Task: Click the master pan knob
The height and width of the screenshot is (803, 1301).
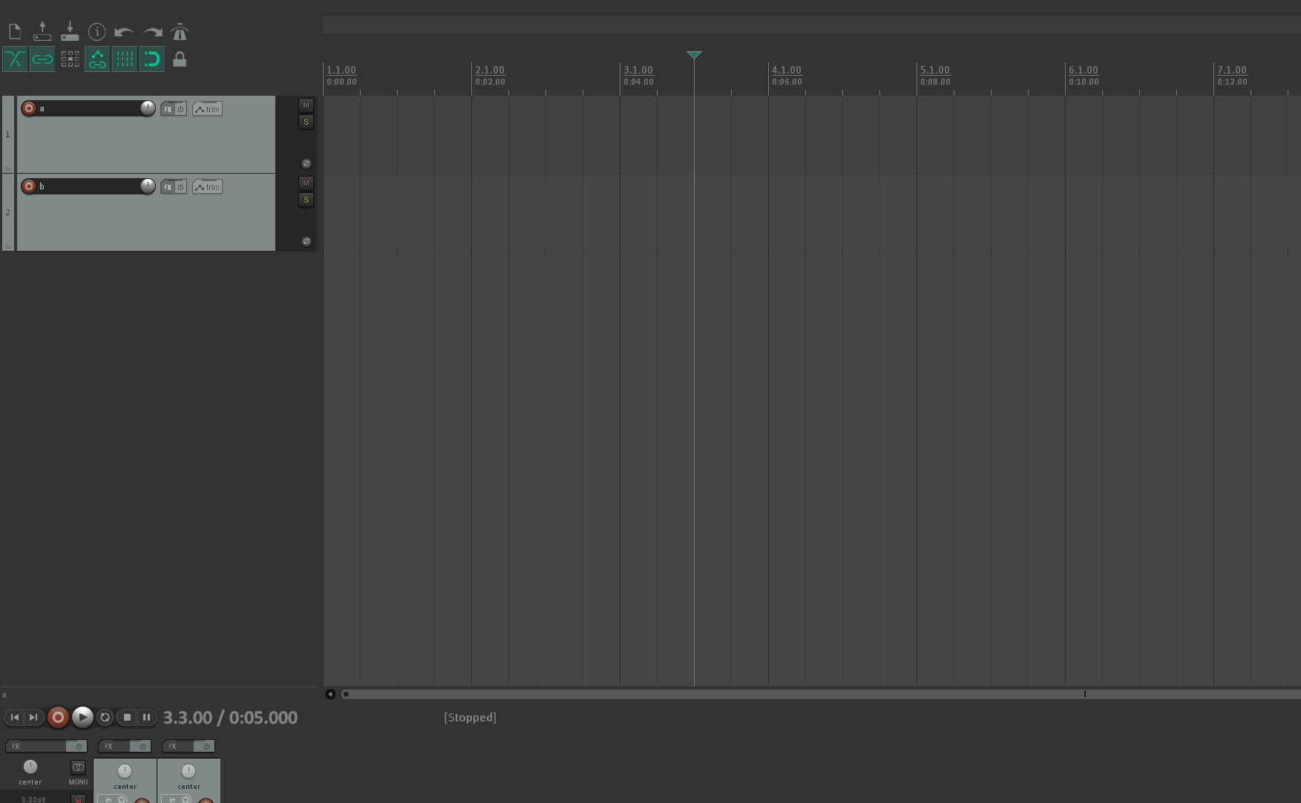Action: 30,767
